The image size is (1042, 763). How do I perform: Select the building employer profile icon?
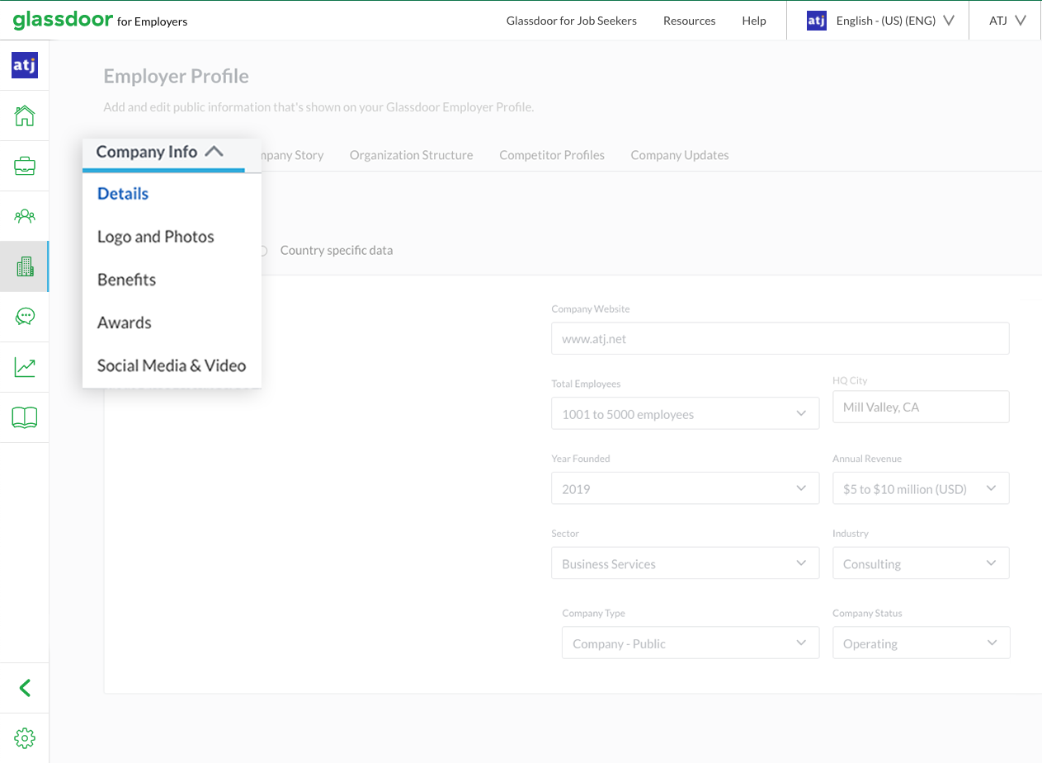(x=25, y=266)
